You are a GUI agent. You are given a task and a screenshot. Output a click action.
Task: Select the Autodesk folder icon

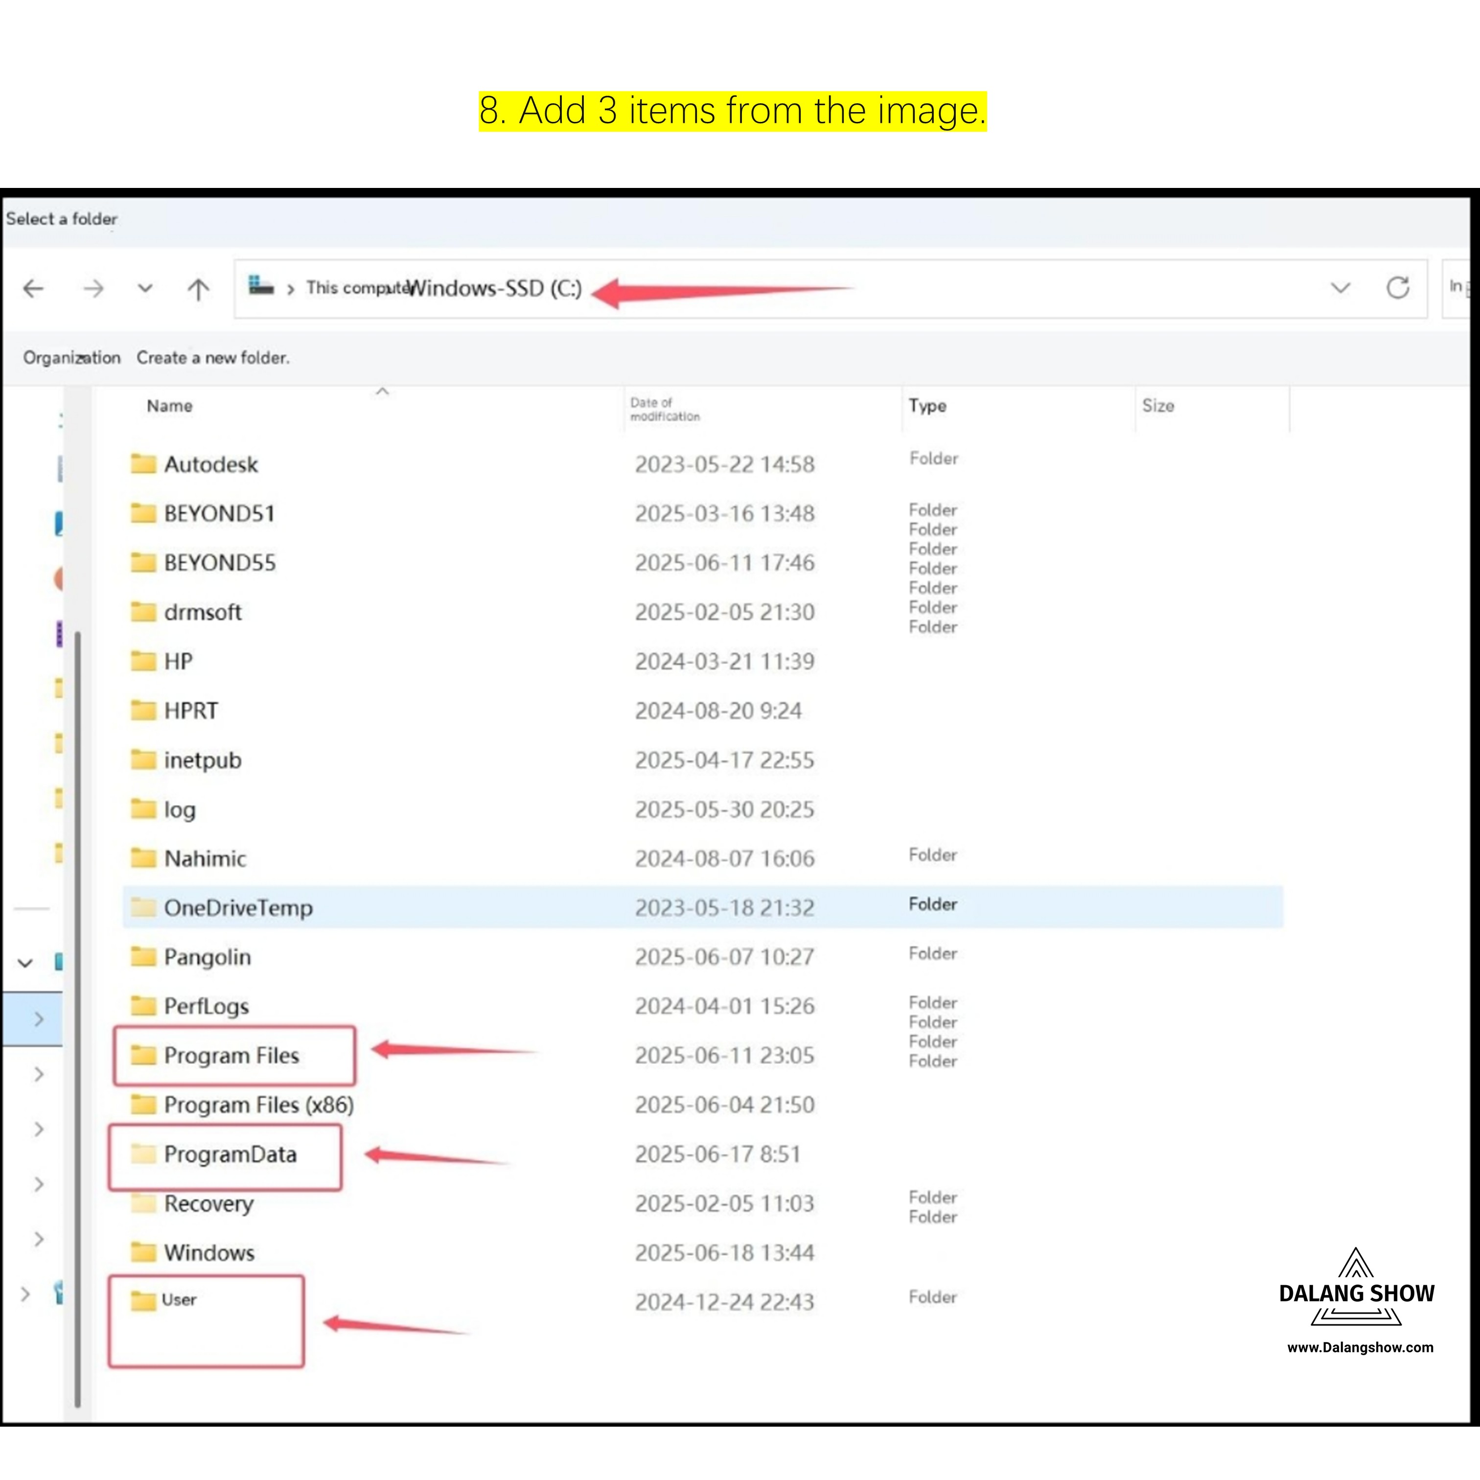coord(143,463)
